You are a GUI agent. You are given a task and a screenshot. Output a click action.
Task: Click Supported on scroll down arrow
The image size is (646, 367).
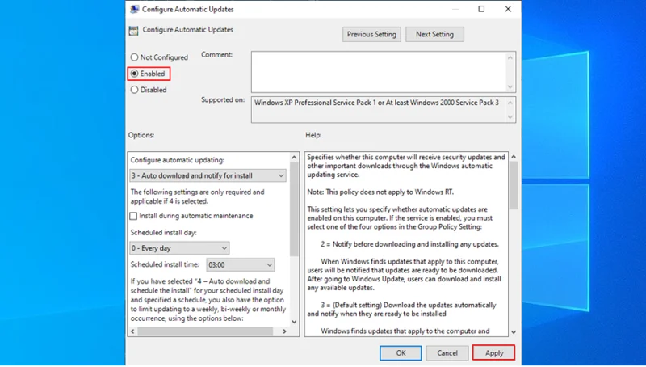tap(510, 117)
